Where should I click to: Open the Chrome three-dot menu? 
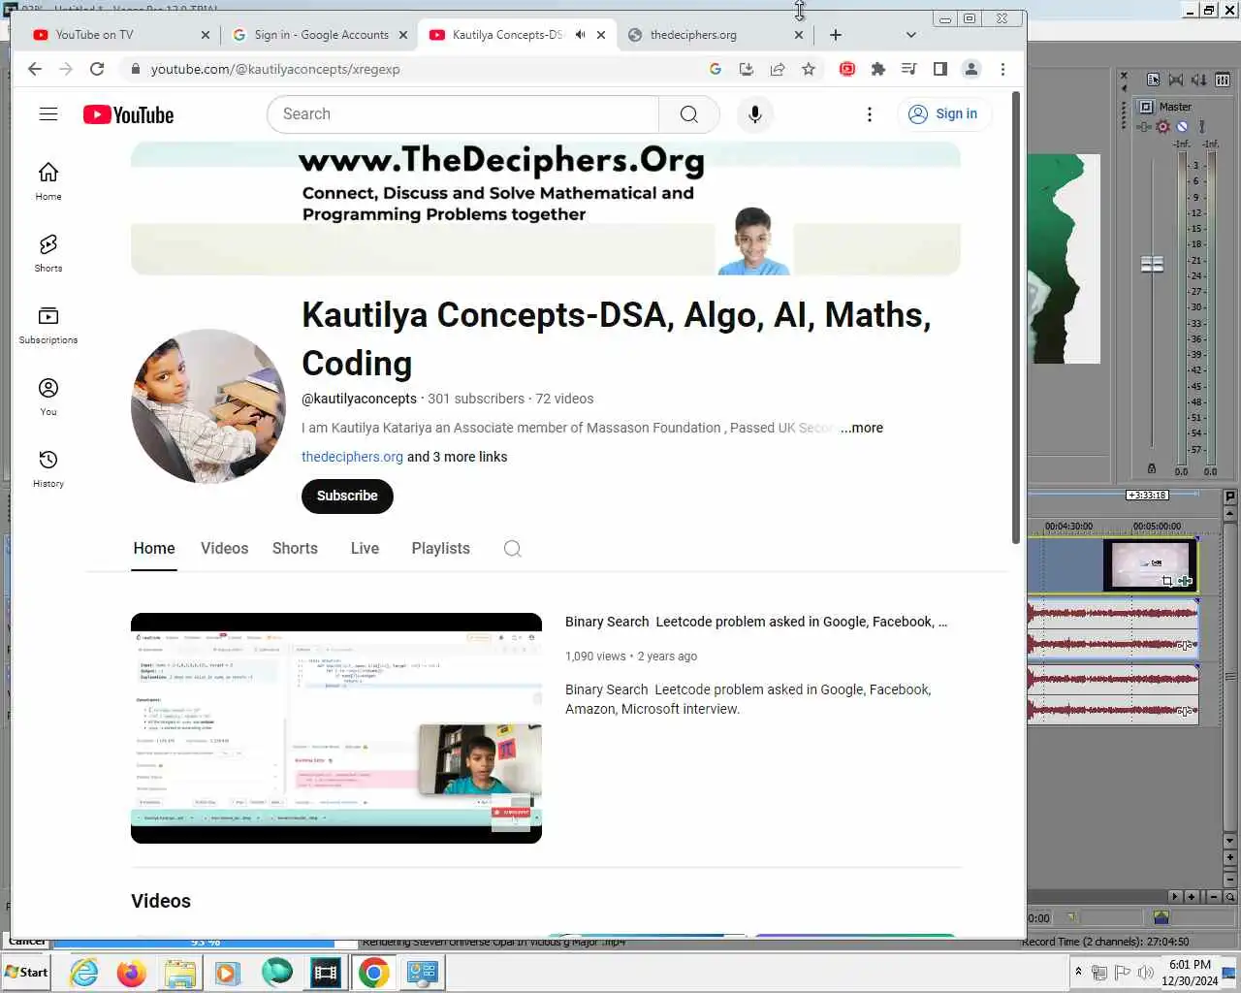1002,69
